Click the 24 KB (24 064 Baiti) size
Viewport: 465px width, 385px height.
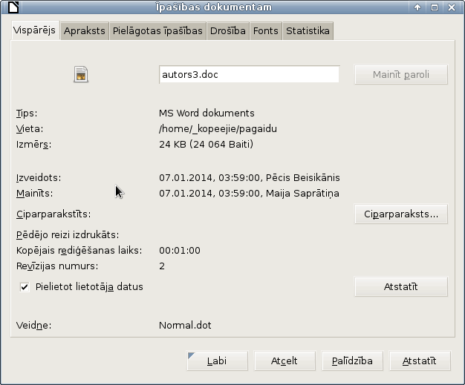[206, 144]
